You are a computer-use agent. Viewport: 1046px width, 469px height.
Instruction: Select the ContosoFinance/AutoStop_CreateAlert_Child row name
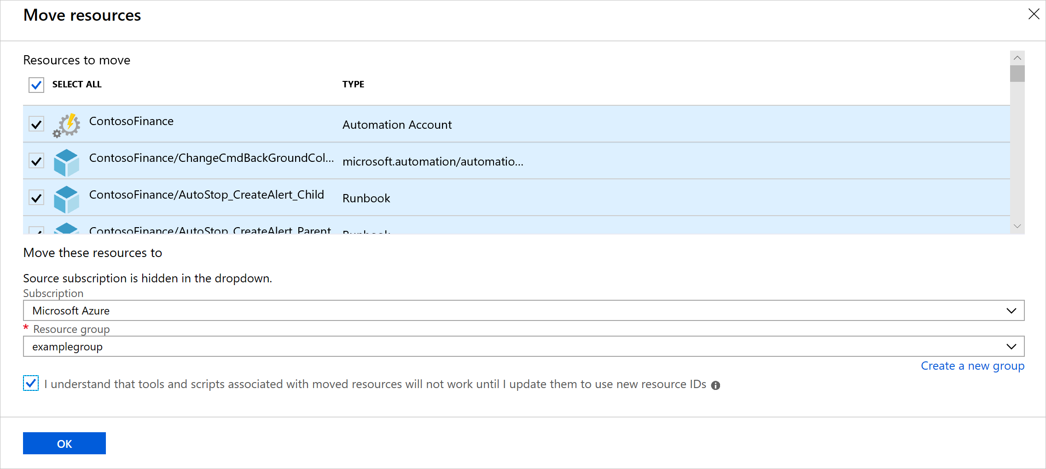click(206, 195)
